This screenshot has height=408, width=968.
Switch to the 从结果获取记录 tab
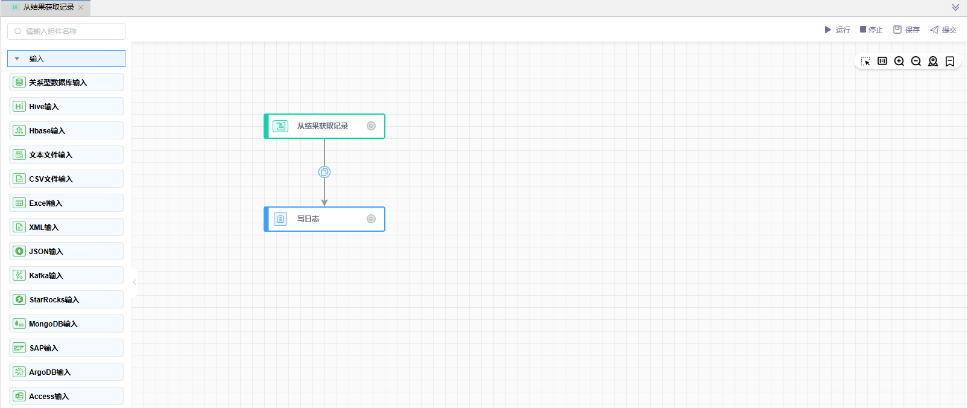[48, 8]
